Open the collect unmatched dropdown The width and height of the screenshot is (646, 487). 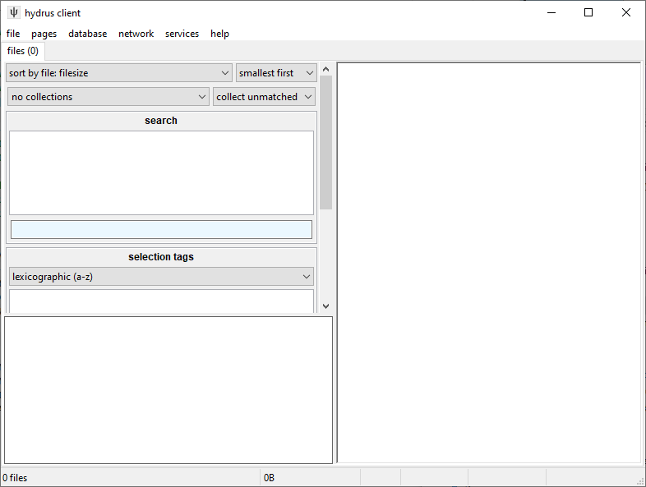[x=264, y=97]
